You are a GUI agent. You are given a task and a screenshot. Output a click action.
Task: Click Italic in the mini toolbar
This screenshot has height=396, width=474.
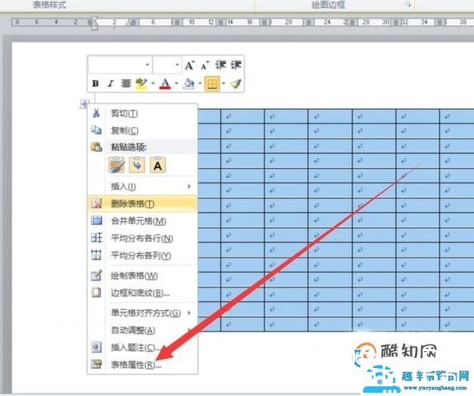click(111, 83)
